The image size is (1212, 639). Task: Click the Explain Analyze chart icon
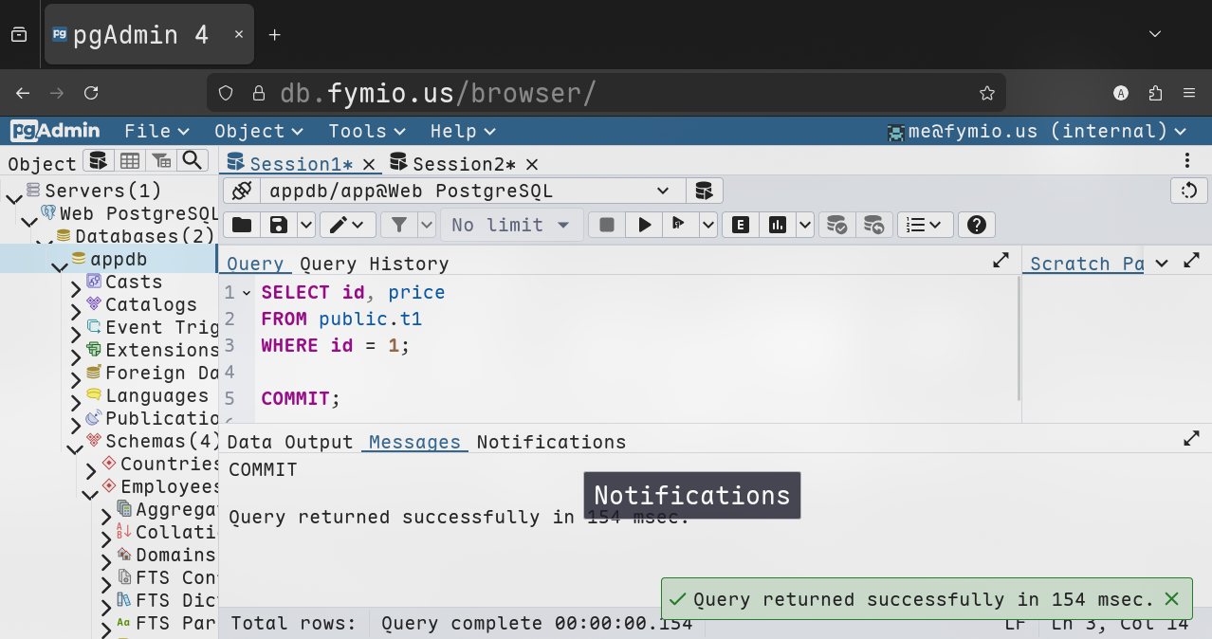pyautogui.click(x=778, y=225)
